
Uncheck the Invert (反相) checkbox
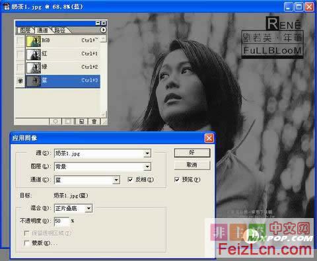click(x=130, y=180)
